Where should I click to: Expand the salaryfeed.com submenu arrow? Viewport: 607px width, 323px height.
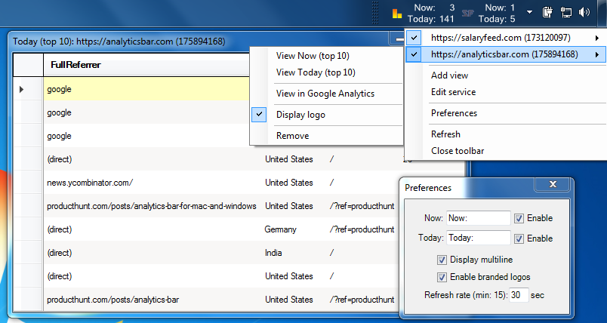click(x=597, y=38)
